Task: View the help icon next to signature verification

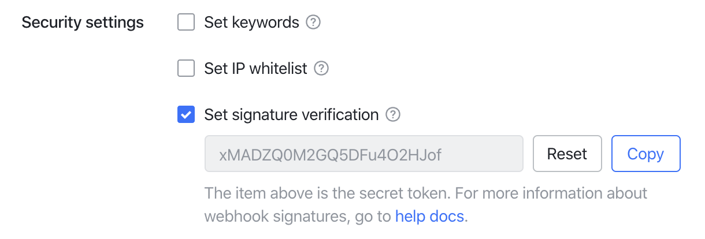Action: click(x=393, y=114)
